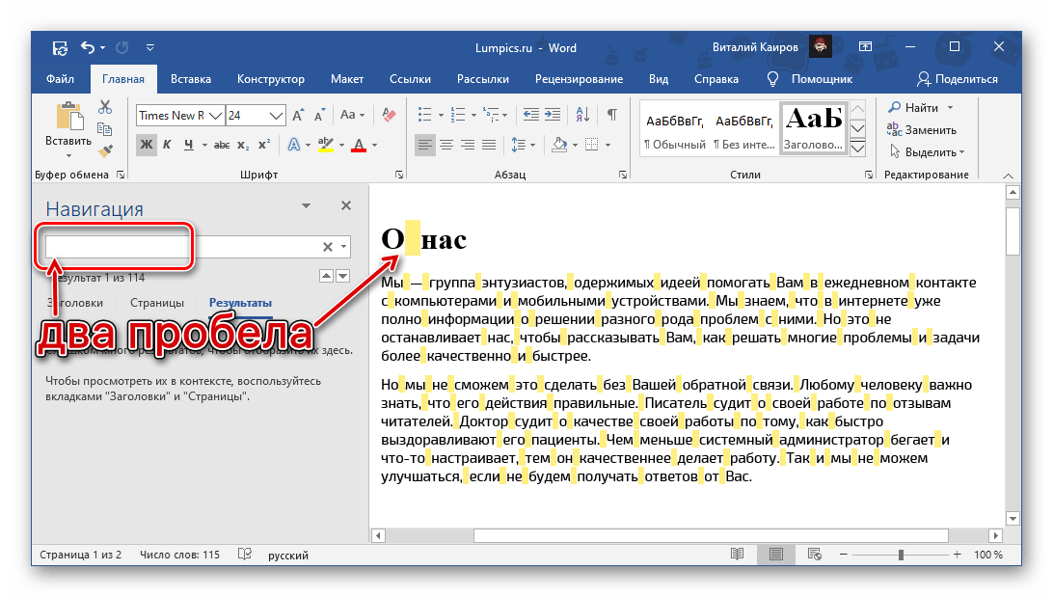
Task: Switch to the Макет tab
Action: [347, 79]
